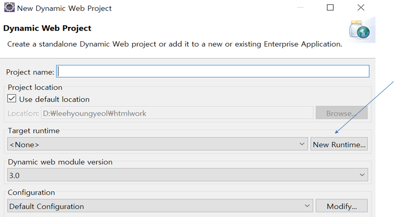The width and height of the screenshot is (394, 217).
Task: Open the Target runtime <None> dropdown
Action: (x=157, y=144)
